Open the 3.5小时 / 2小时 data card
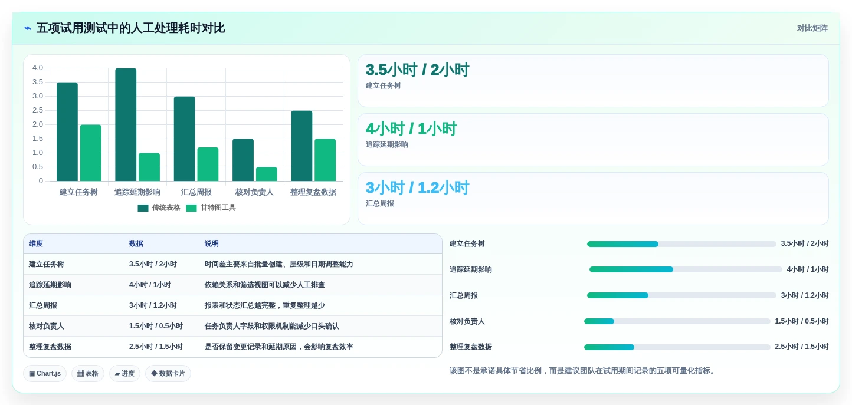The height and width of the screenshot is (405, 852). click(593, 81)
